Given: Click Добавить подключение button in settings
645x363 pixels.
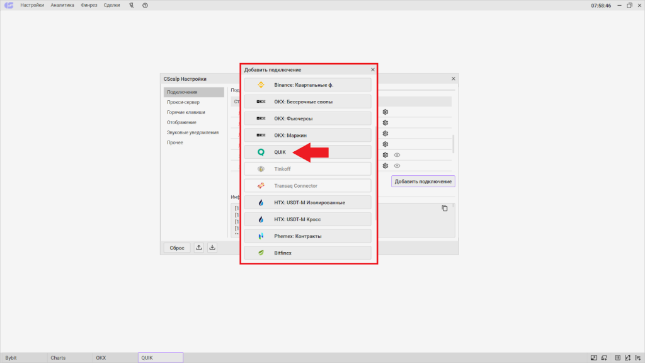Looking at the screenshot, I should 423,181.
